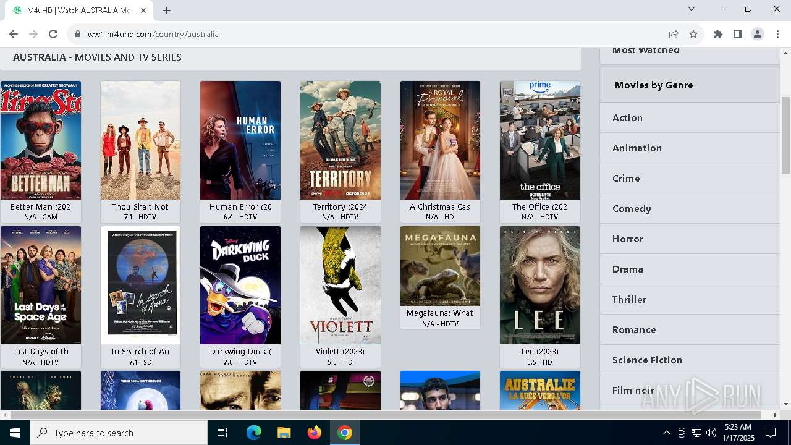
Task: Click the horizontal scrollbar right arrow
Action: click(776, 415)
